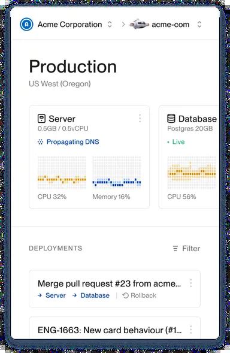Expand the acme-com project switcher

[199, 25]
